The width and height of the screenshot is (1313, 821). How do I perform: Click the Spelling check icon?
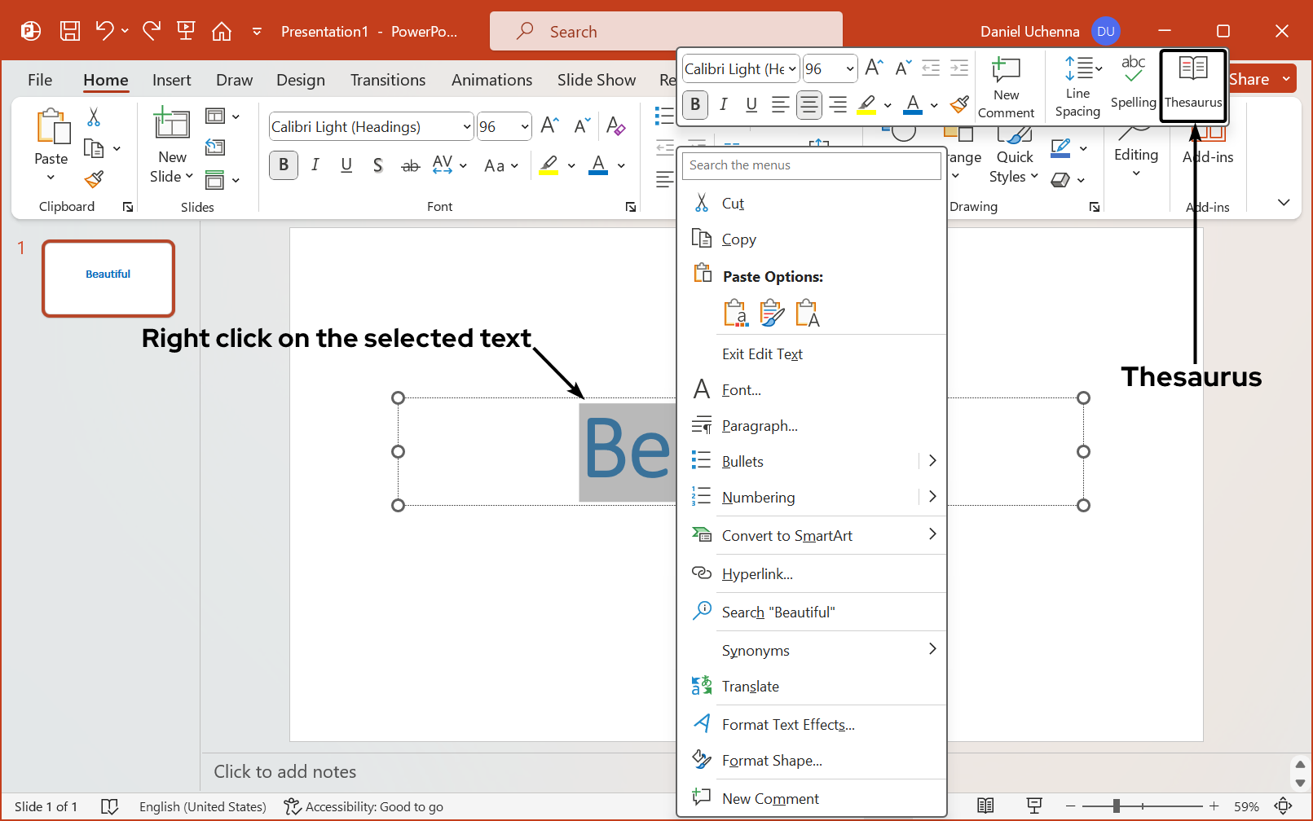pyautogui.click(x=1133, y=84)
